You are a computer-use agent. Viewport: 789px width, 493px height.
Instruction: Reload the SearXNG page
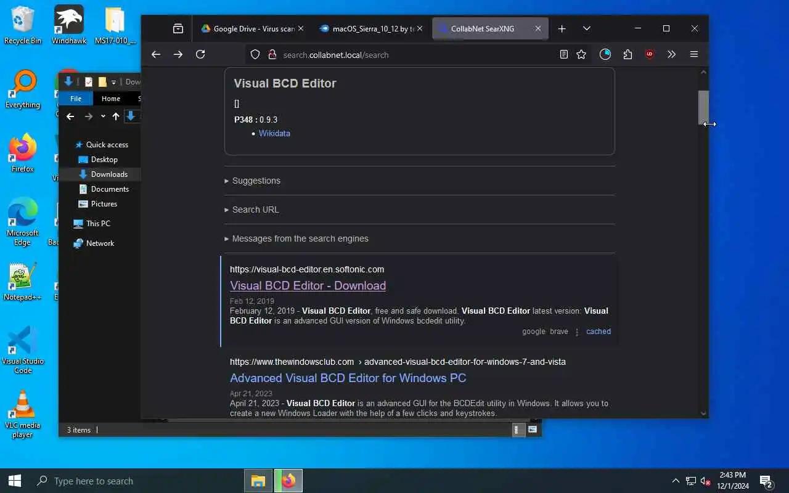coord(200,55)
